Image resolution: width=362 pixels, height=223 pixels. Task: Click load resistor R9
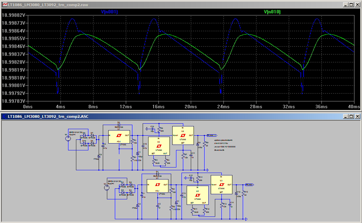(x=204, y=144)
